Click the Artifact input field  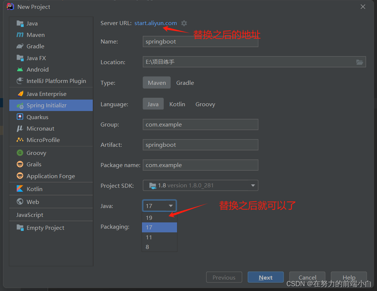[x=201, y=145]
